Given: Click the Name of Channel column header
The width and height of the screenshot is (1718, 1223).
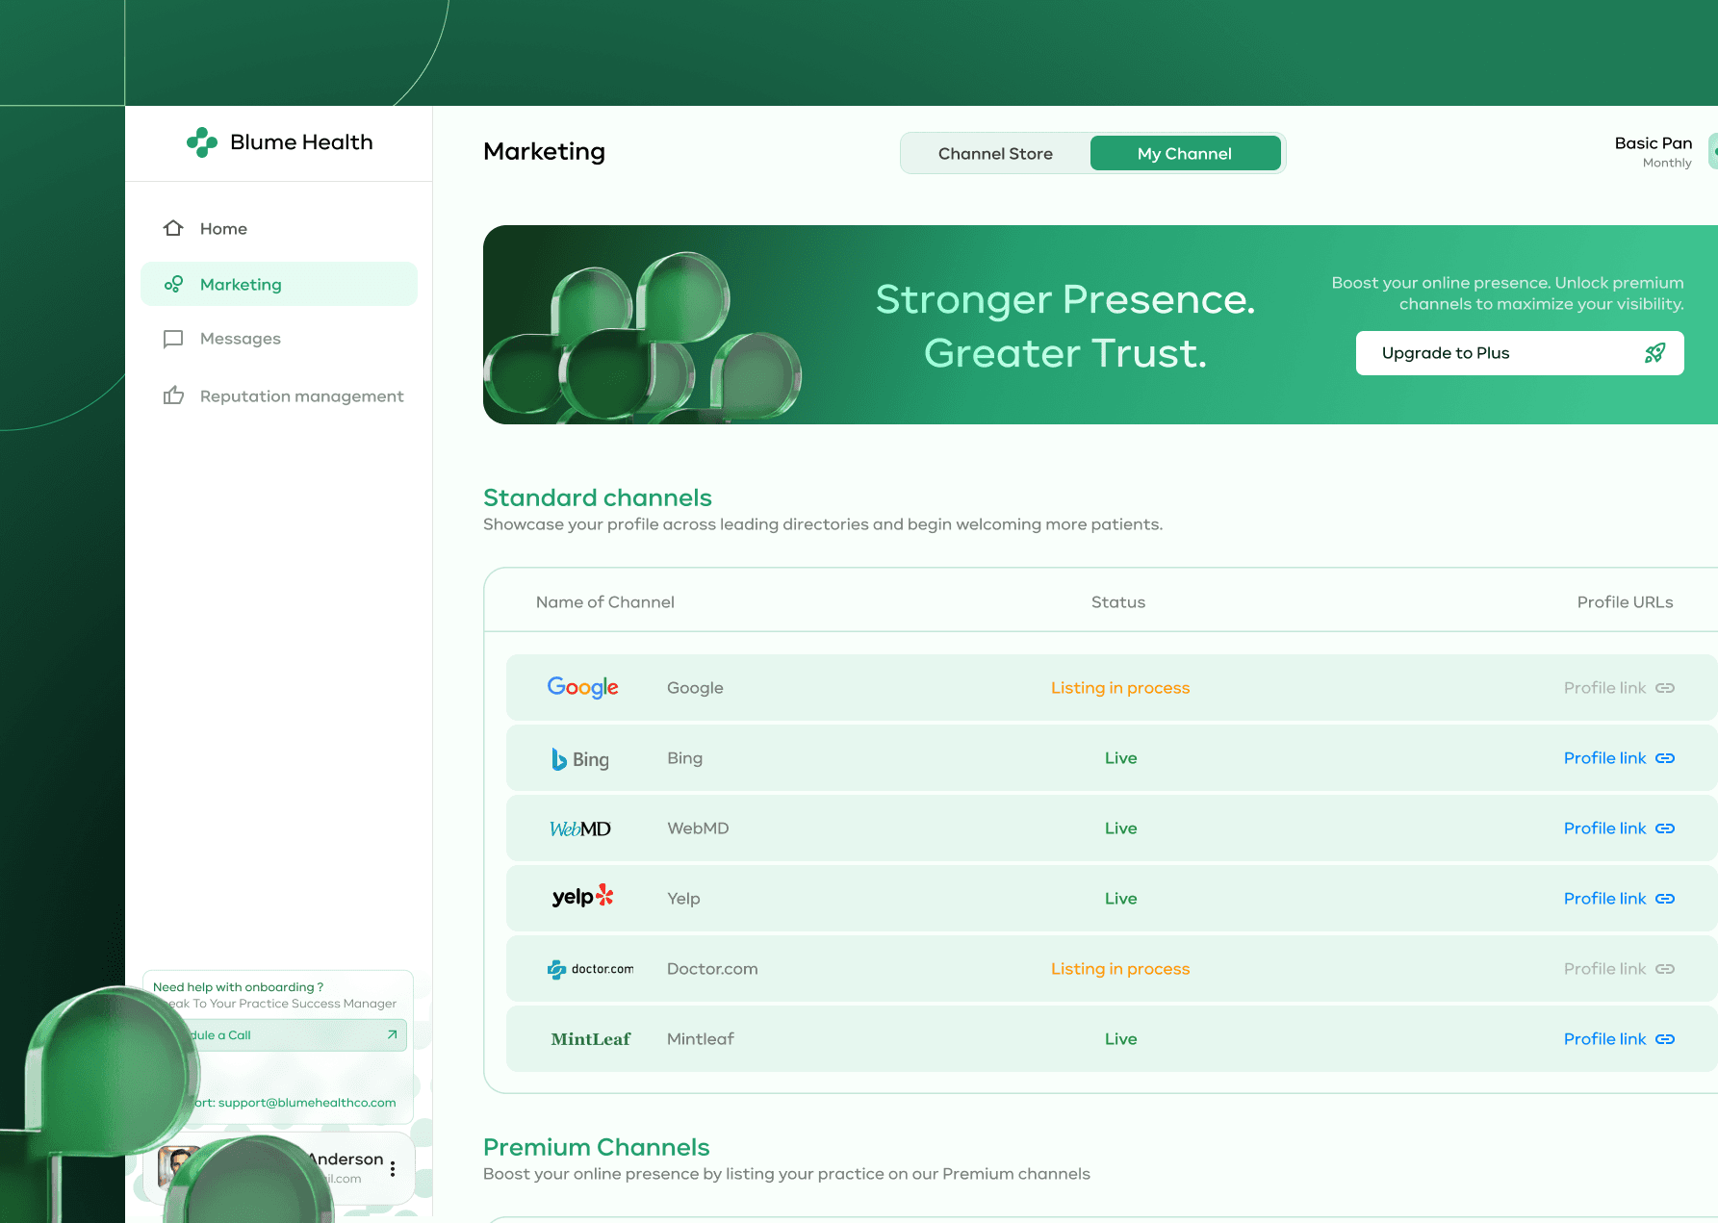Looking at the screenshot, I should 605,602.
